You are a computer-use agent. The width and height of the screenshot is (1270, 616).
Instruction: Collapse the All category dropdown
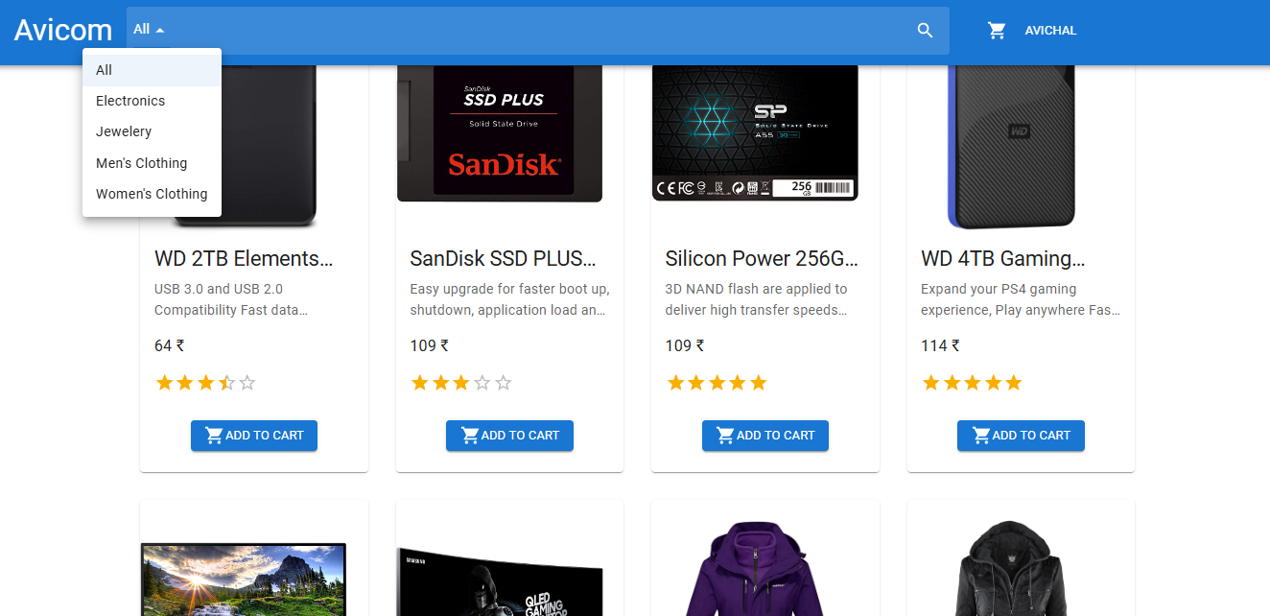149,30
